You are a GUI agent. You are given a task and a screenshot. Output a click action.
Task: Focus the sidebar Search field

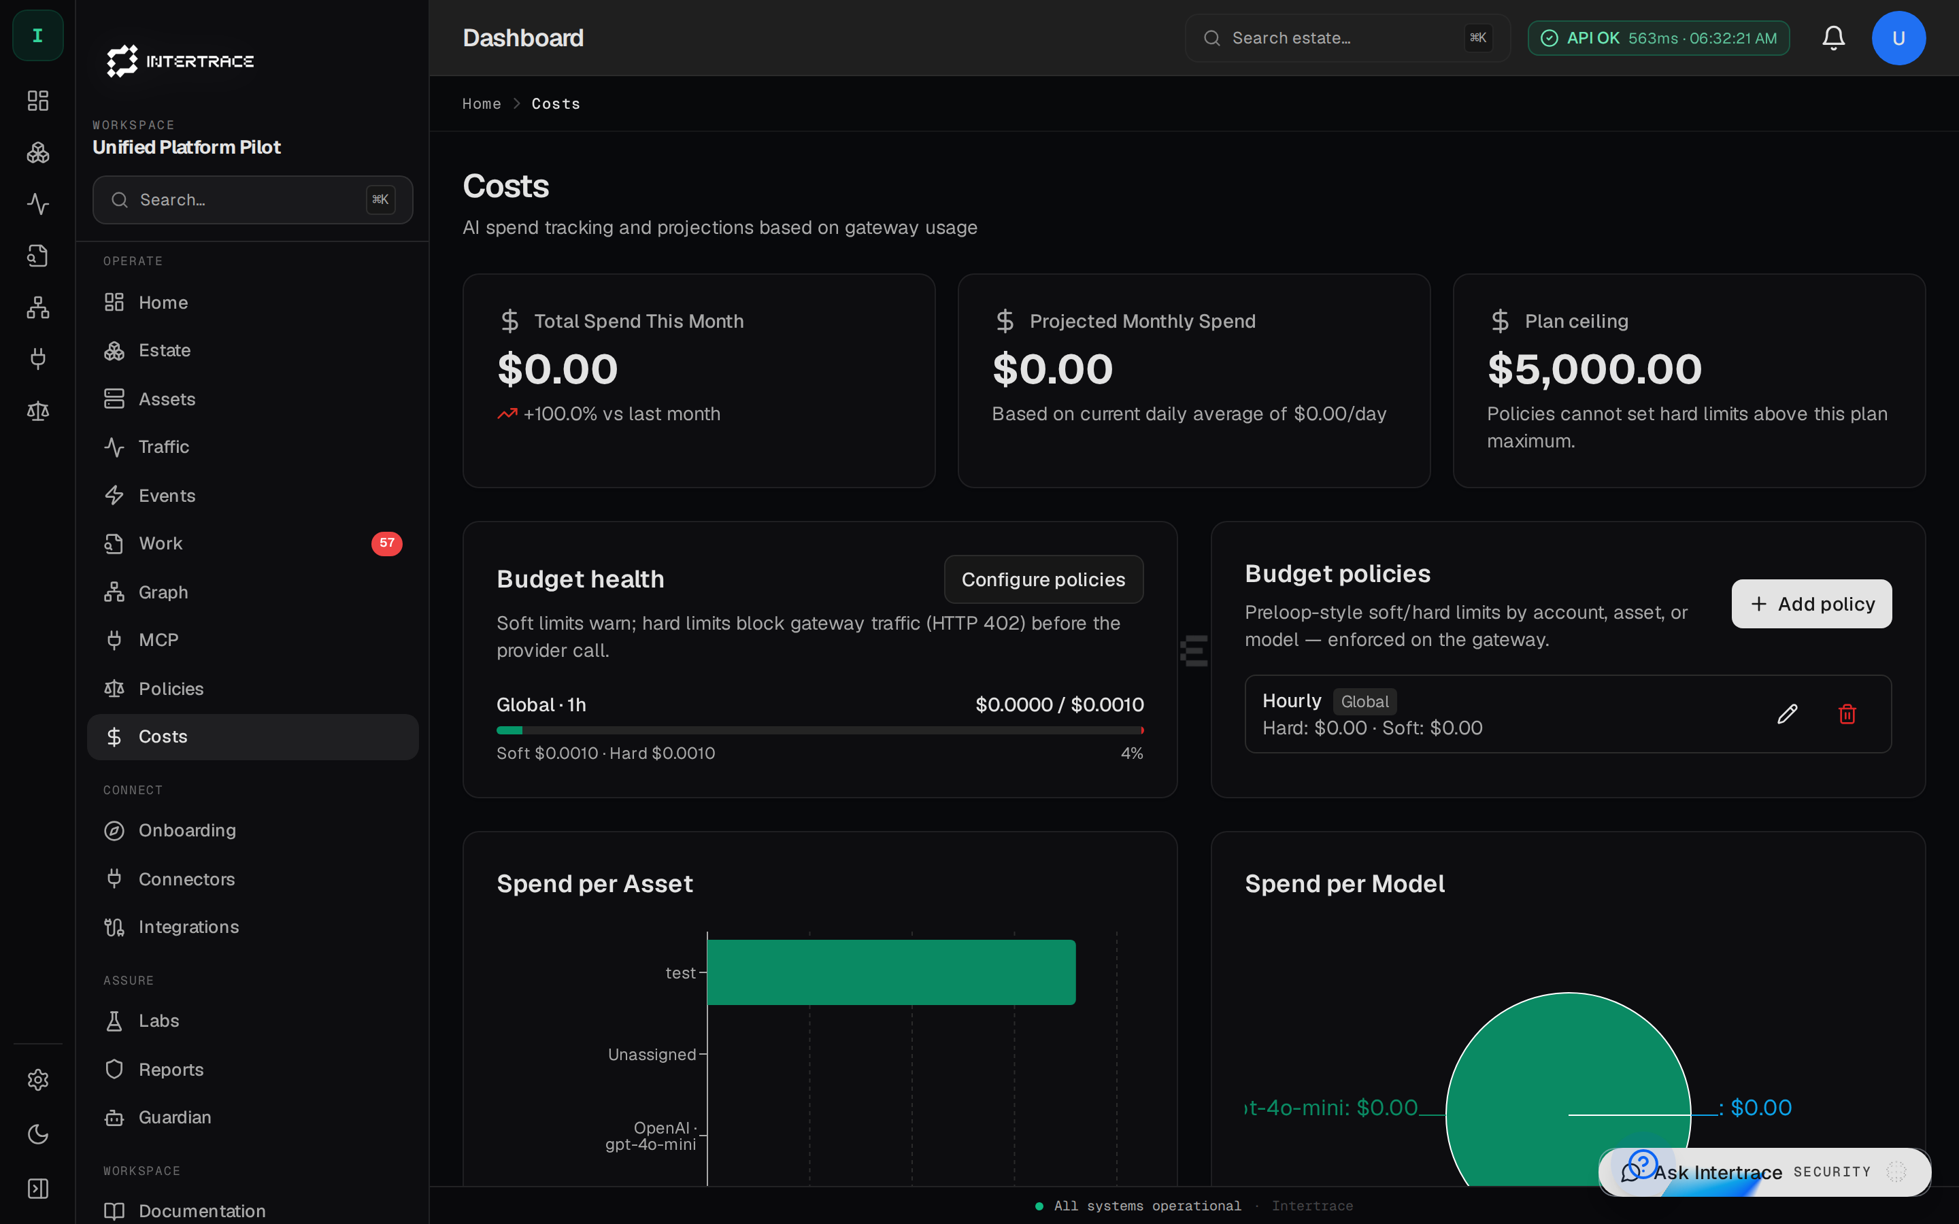tap(252, 200)
